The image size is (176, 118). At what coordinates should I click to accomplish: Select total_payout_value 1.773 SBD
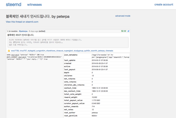click(x=96, y=100)
